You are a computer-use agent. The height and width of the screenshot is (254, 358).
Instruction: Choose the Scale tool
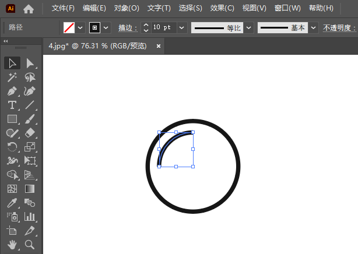click(30, 147)
